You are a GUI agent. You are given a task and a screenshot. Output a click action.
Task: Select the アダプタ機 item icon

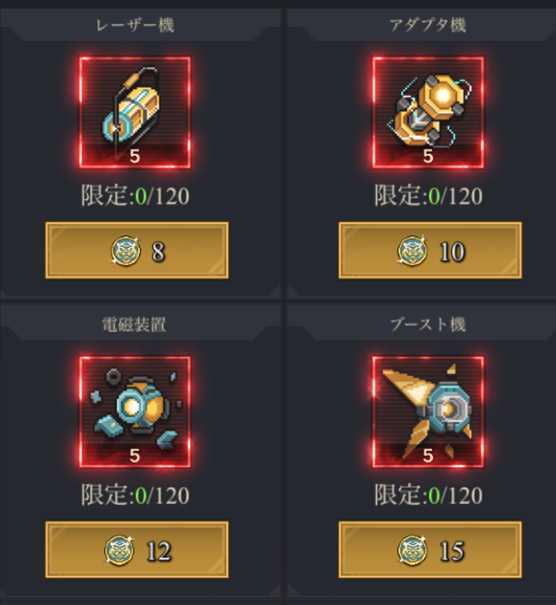coord(428,112)
